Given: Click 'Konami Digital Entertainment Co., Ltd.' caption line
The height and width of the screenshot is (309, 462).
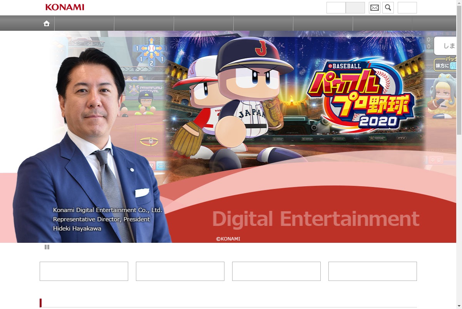Looking at the screenshot, I should (108, 210).
